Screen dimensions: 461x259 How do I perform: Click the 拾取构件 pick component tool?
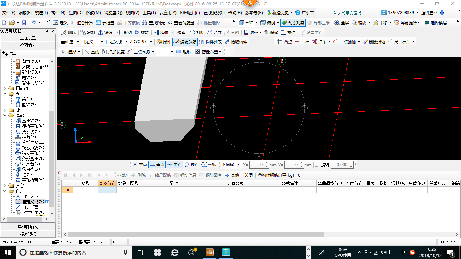pos(236,42)
